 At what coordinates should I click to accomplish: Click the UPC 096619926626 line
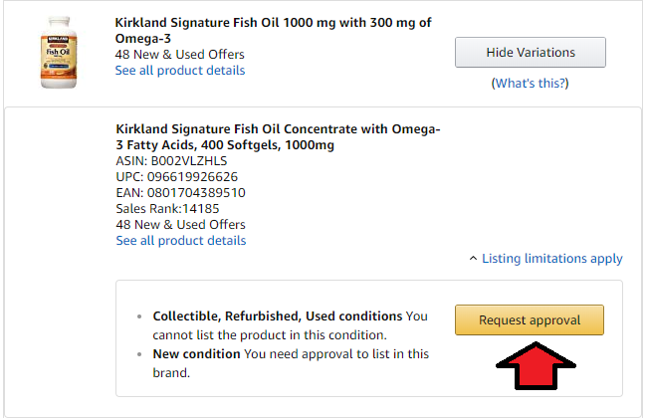tap(177, 176)
